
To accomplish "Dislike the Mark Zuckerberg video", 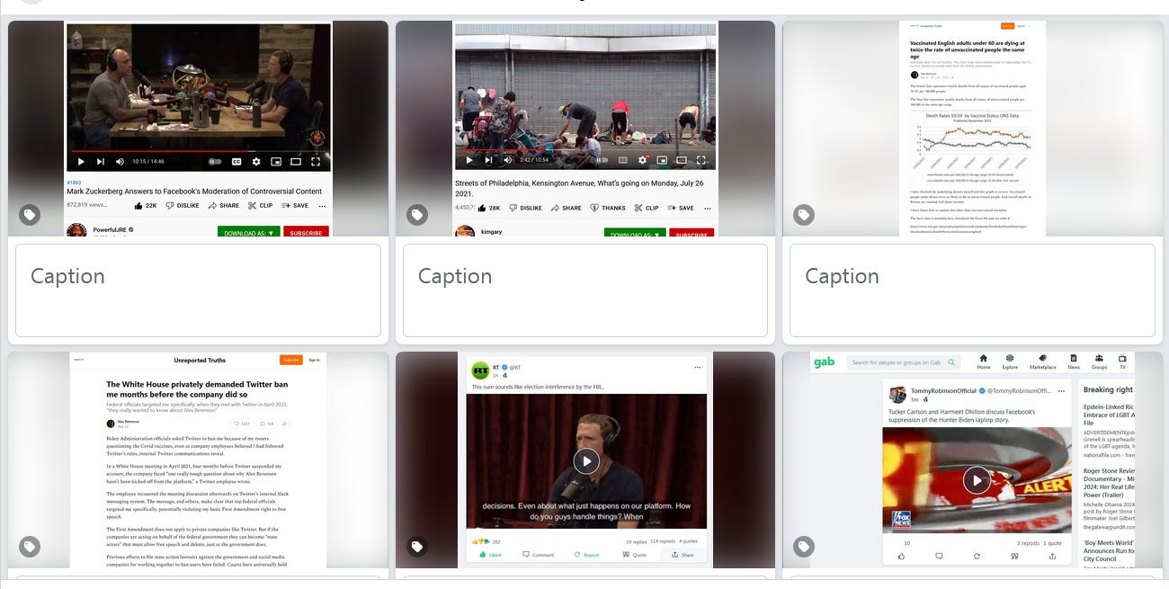I will 183,205.
